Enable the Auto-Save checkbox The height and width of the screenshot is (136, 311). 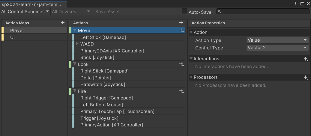pyautogui.click(x=184, y=11)
